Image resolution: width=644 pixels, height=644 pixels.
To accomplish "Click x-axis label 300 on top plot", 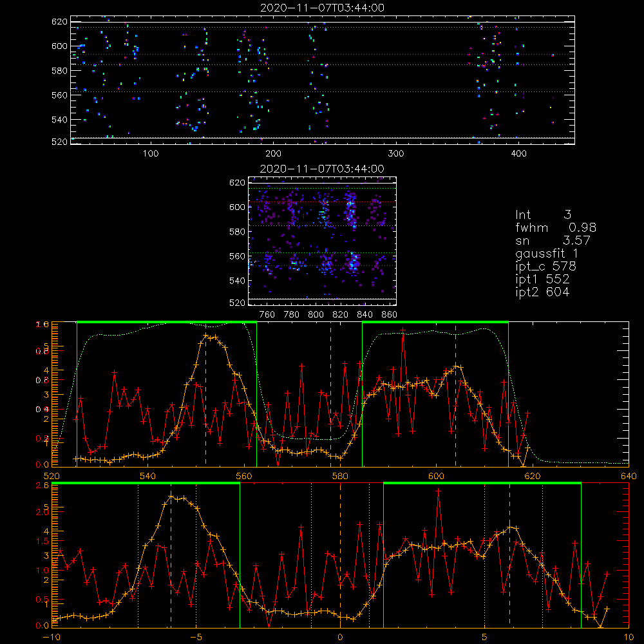I will (396, 154).
